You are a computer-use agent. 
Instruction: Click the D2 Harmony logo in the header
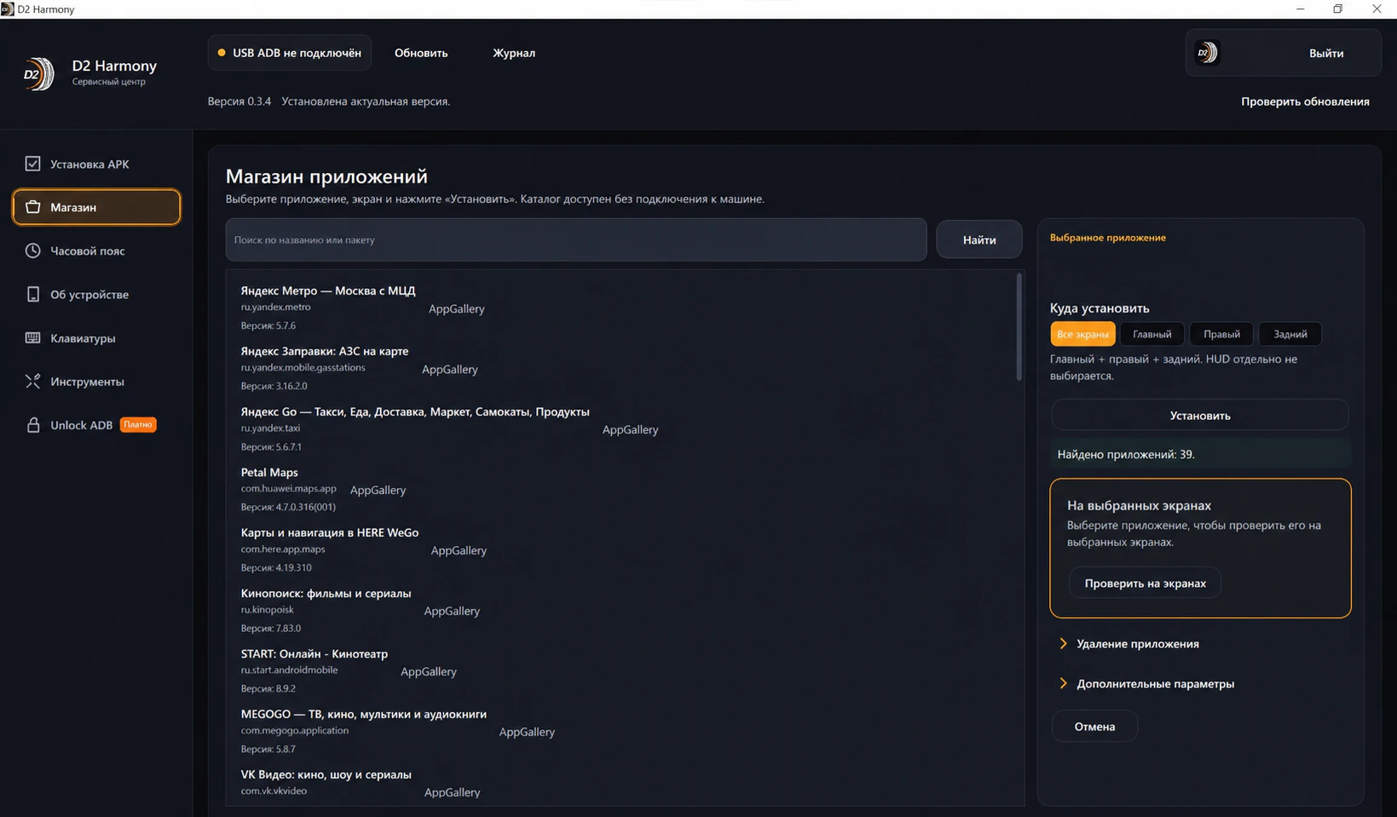(38, 74)
